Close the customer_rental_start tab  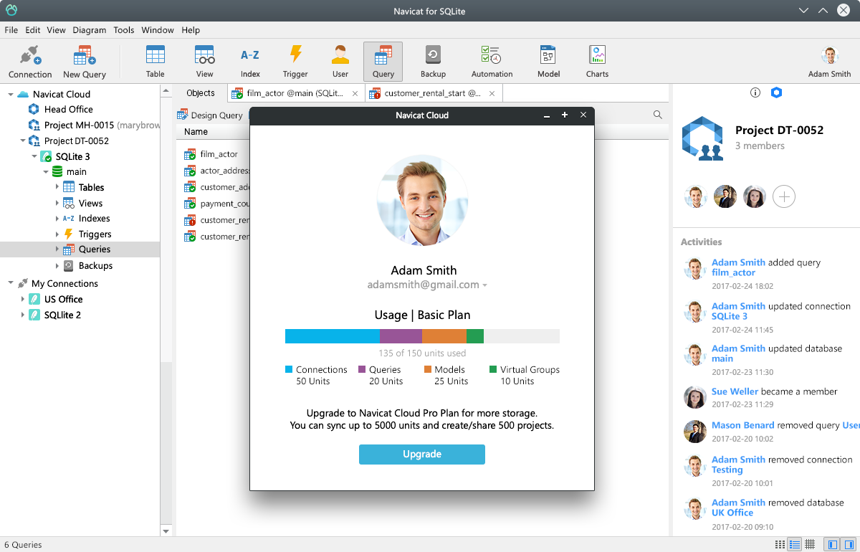click(492, 93)
